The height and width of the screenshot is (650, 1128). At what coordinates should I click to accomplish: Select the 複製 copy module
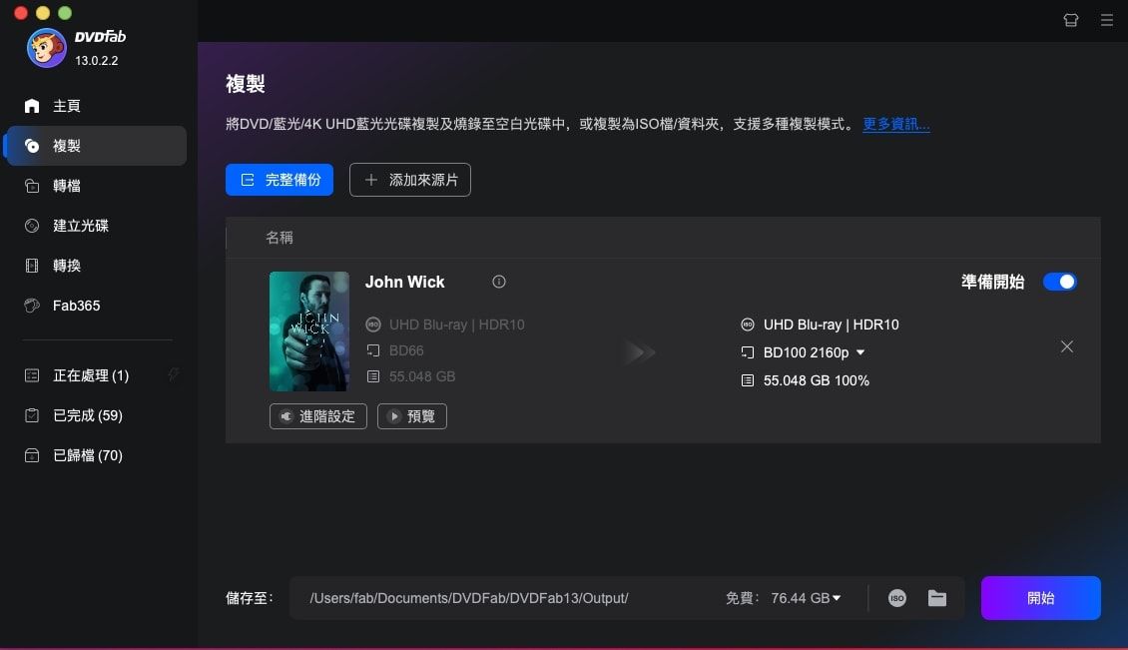click(x=96, y=146)
